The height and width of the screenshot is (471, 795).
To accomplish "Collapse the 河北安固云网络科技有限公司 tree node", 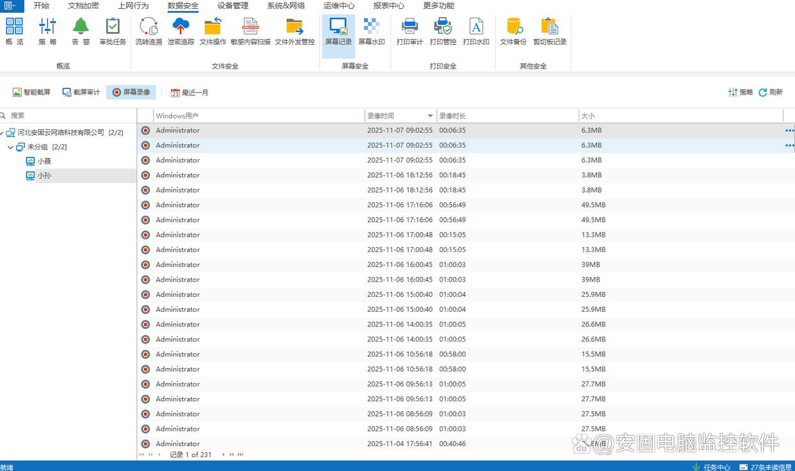I will (x=3, y=133).
